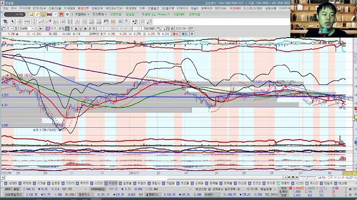Open the calendar icon next to date field
357x200 pixels.
click(x=192, y=28)
